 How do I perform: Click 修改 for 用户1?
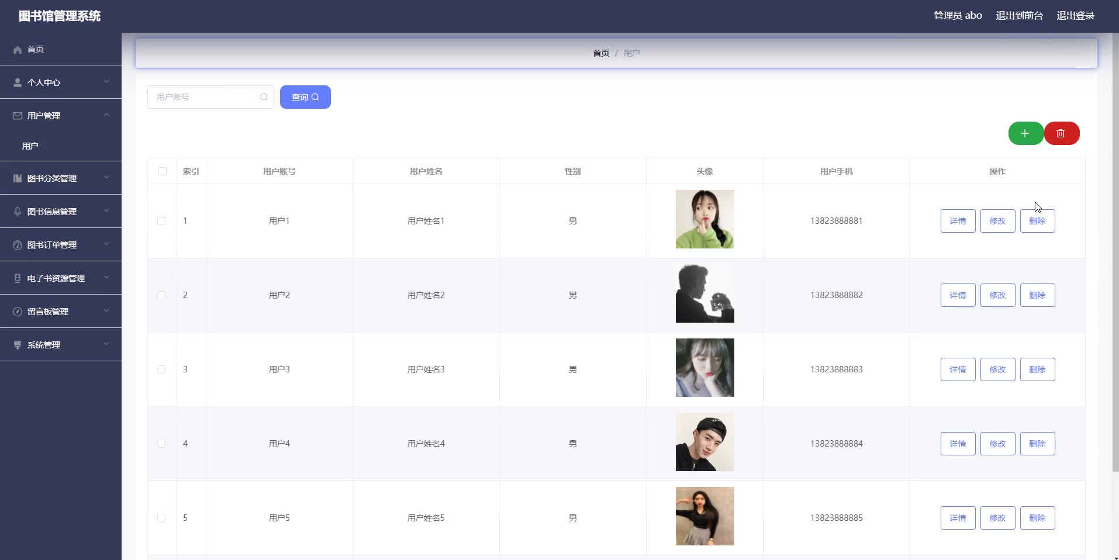pyautogui.click(x=997, y=221)
